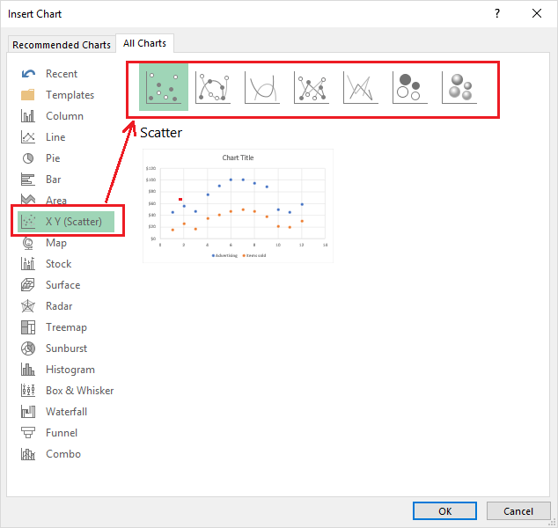This screenshot has height=528, width=558.
Task: Select the Bubble chart subtype icon
Action: pos(409,87)
